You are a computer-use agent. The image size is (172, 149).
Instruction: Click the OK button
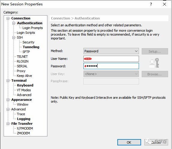coord(129,142)
